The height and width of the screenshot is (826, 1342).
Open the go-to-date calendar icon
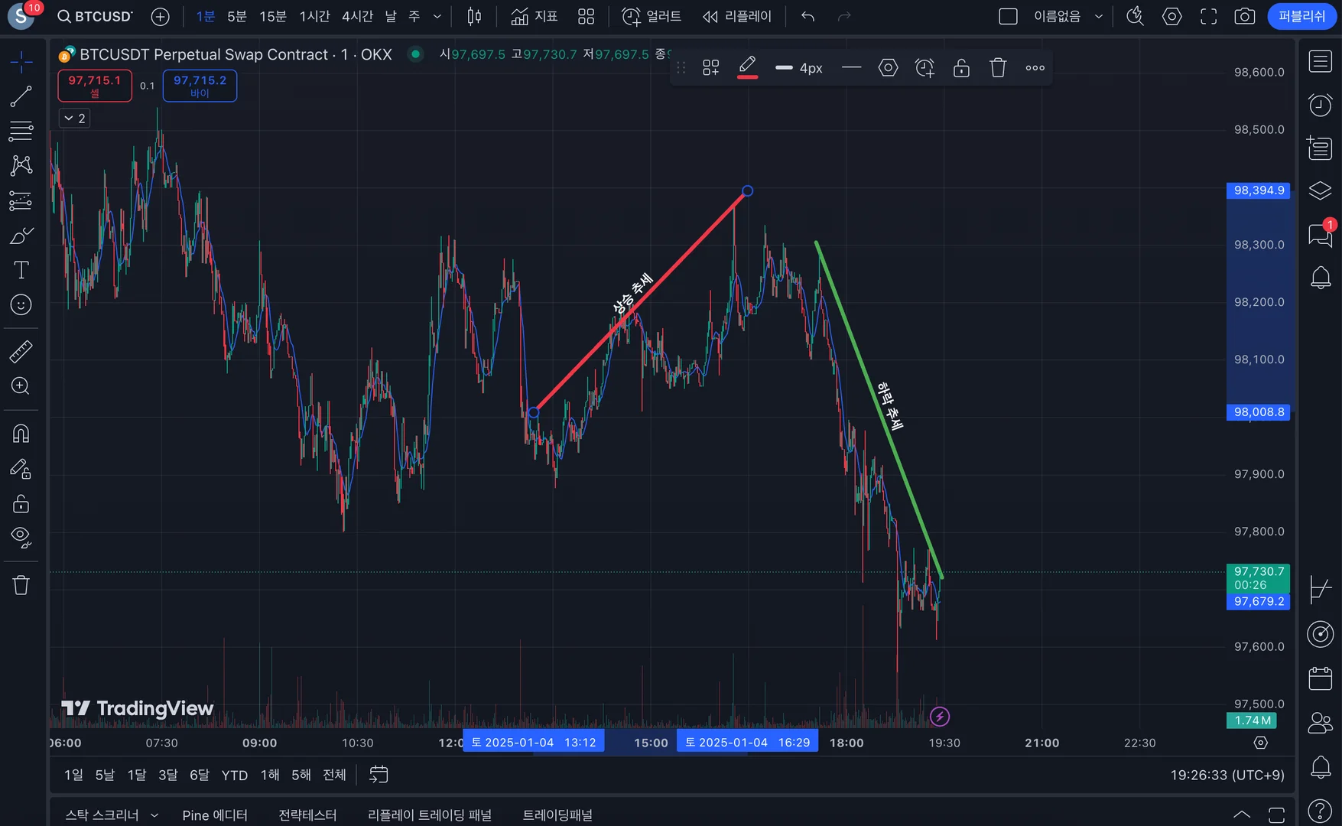(x=379, y=775)
